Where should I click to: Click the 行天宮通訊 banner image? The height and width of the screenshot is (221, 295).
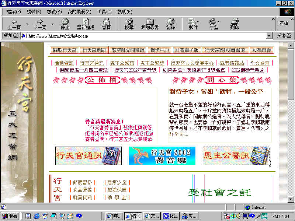pyautogui.click(x=86, y=155)
